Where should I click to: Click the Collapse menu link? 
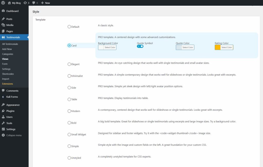tap(14, 135)
